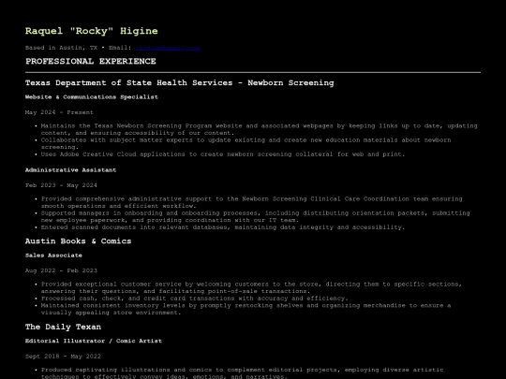Click bullet 'Provided exceptional customer service'
Viewport: 506px width, 379px height.
click(251, 288)
